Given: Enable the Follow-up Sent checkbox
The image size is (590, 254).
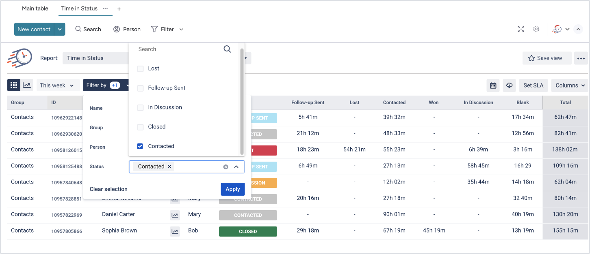Looking at the screenshot, I should click(x=141, y=88).
